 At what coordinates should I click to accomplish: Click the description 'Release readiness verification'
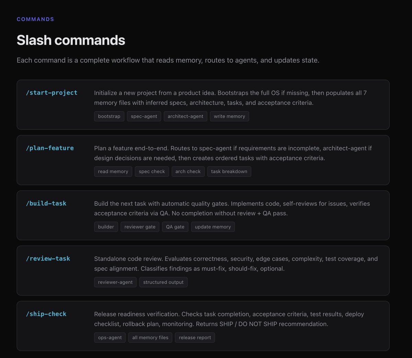point(229,319)
